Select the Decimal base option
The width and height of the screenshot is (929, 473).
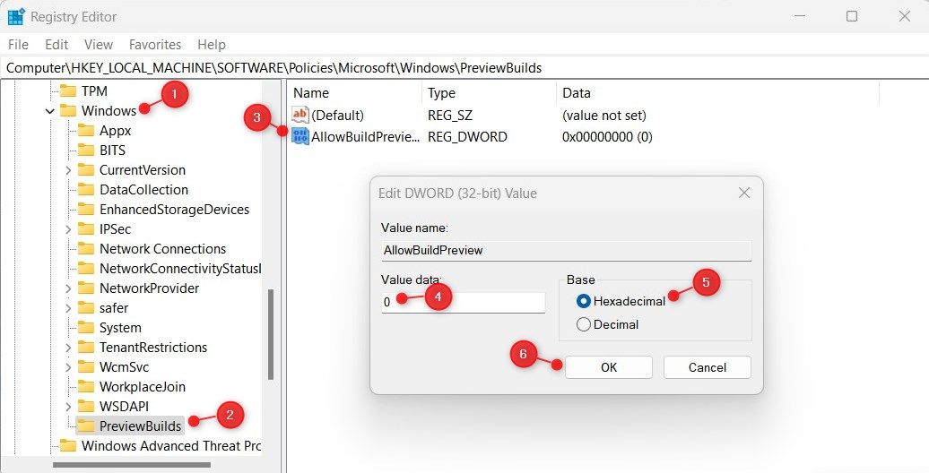[584, 324]
